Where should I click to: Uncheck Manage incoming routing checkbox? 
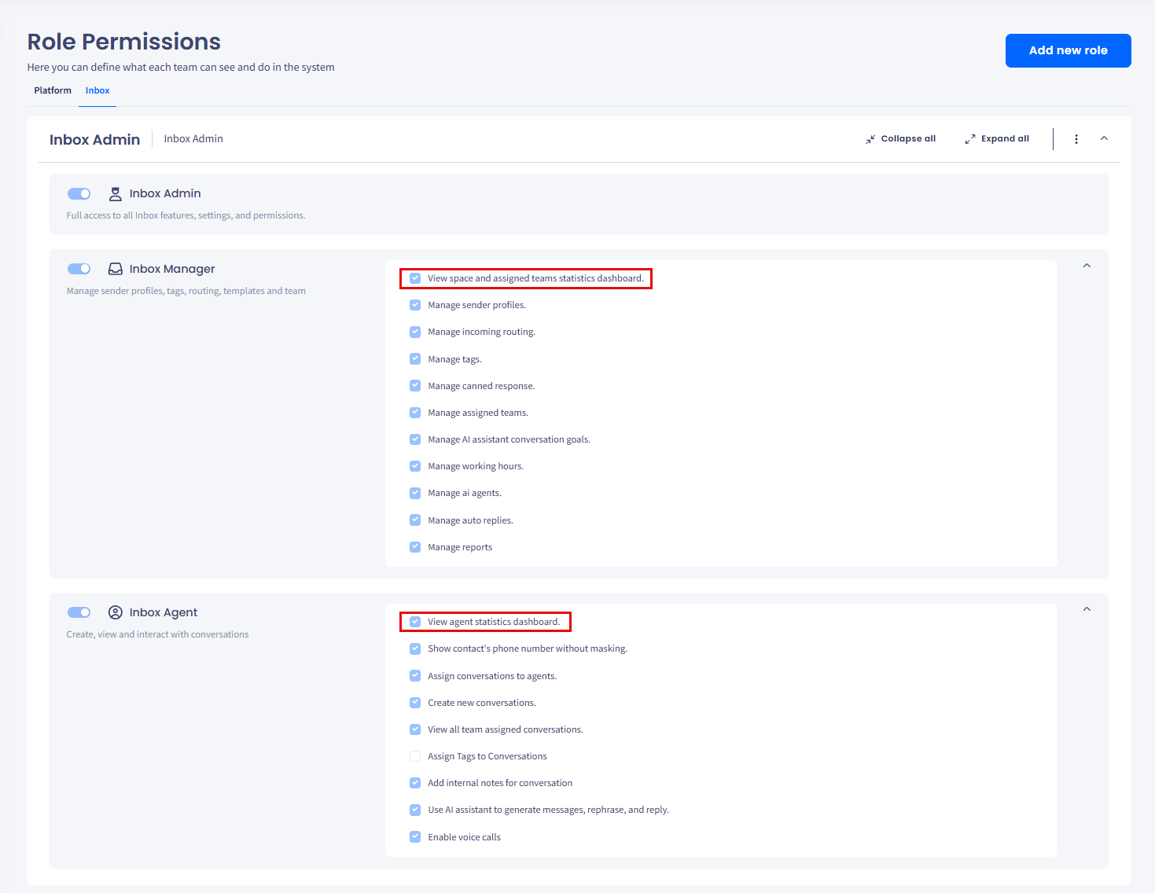415,332
